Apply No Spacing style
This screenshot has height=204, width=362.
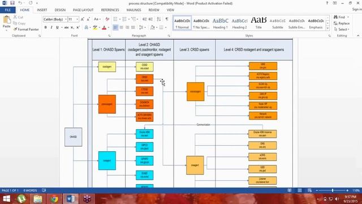click(201, 23)
